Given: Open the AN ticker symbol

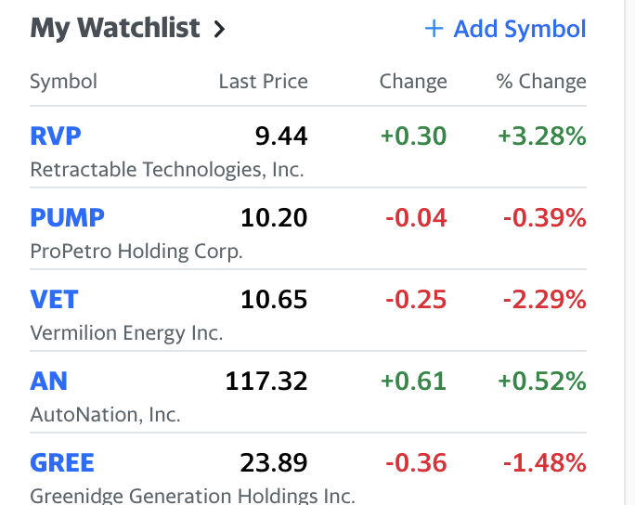Looking at the screenshot, I should 49,381.
